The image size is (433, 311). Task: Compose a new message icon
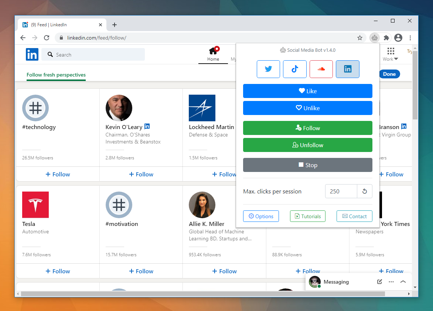click(x=379, y=282)
